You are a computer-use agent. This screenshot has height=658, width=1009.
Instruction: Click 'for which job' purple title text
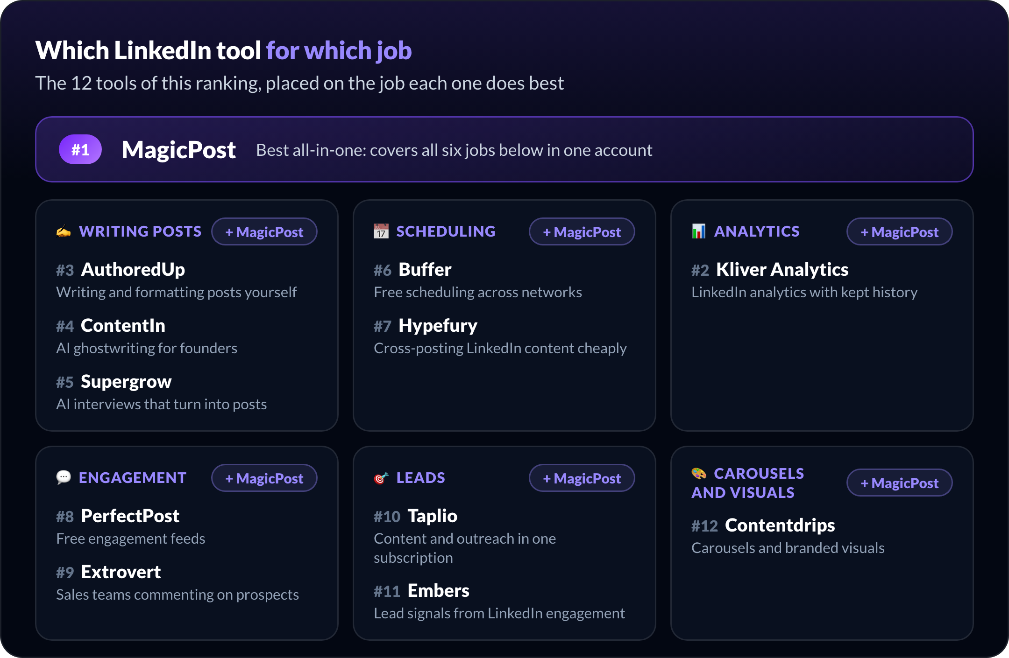339,51
